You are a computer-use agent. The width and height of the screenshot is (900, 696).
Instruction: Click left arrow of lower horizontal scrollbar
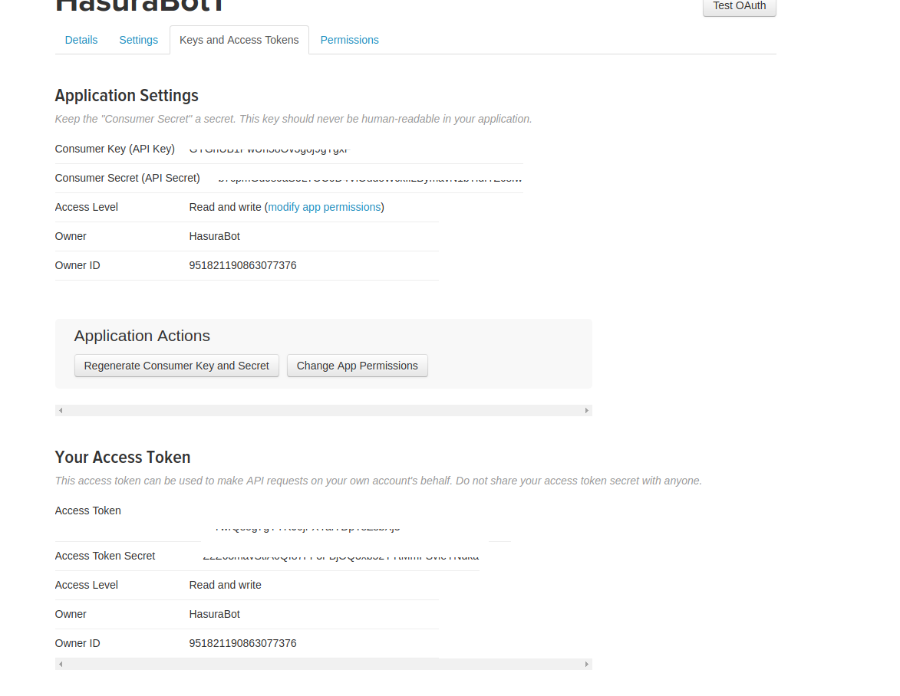pos(61,664)
